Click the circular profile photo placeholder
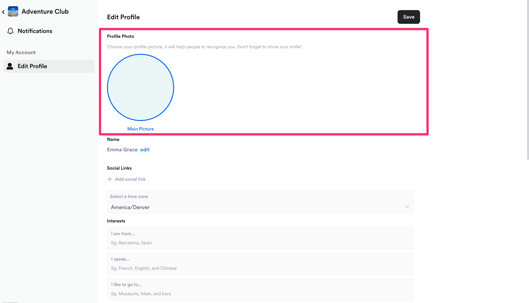 141,87
